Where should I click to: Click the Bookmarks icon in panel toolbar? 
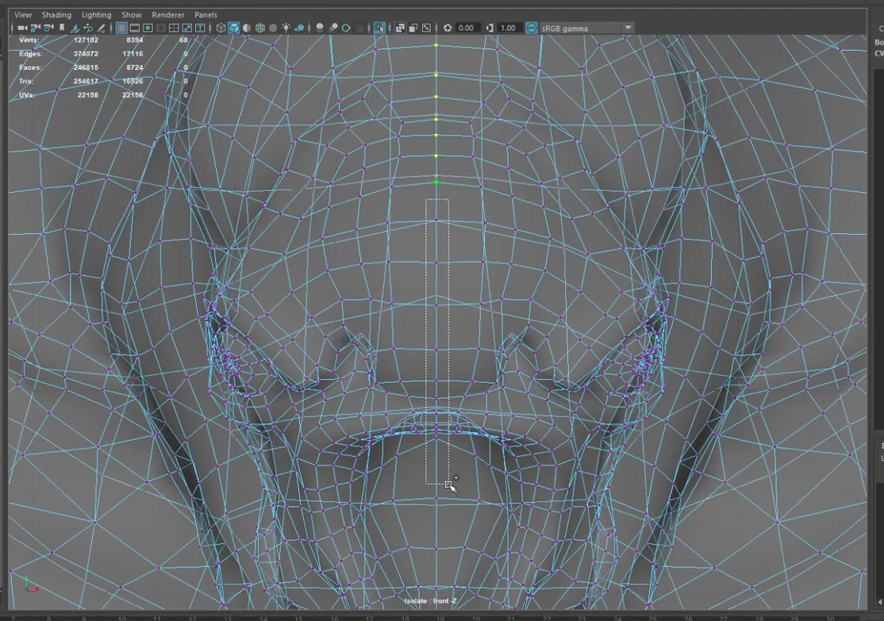[x=62, y=28]
